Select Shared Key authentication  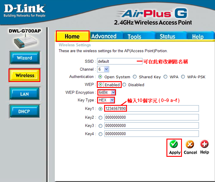point(135,77)
